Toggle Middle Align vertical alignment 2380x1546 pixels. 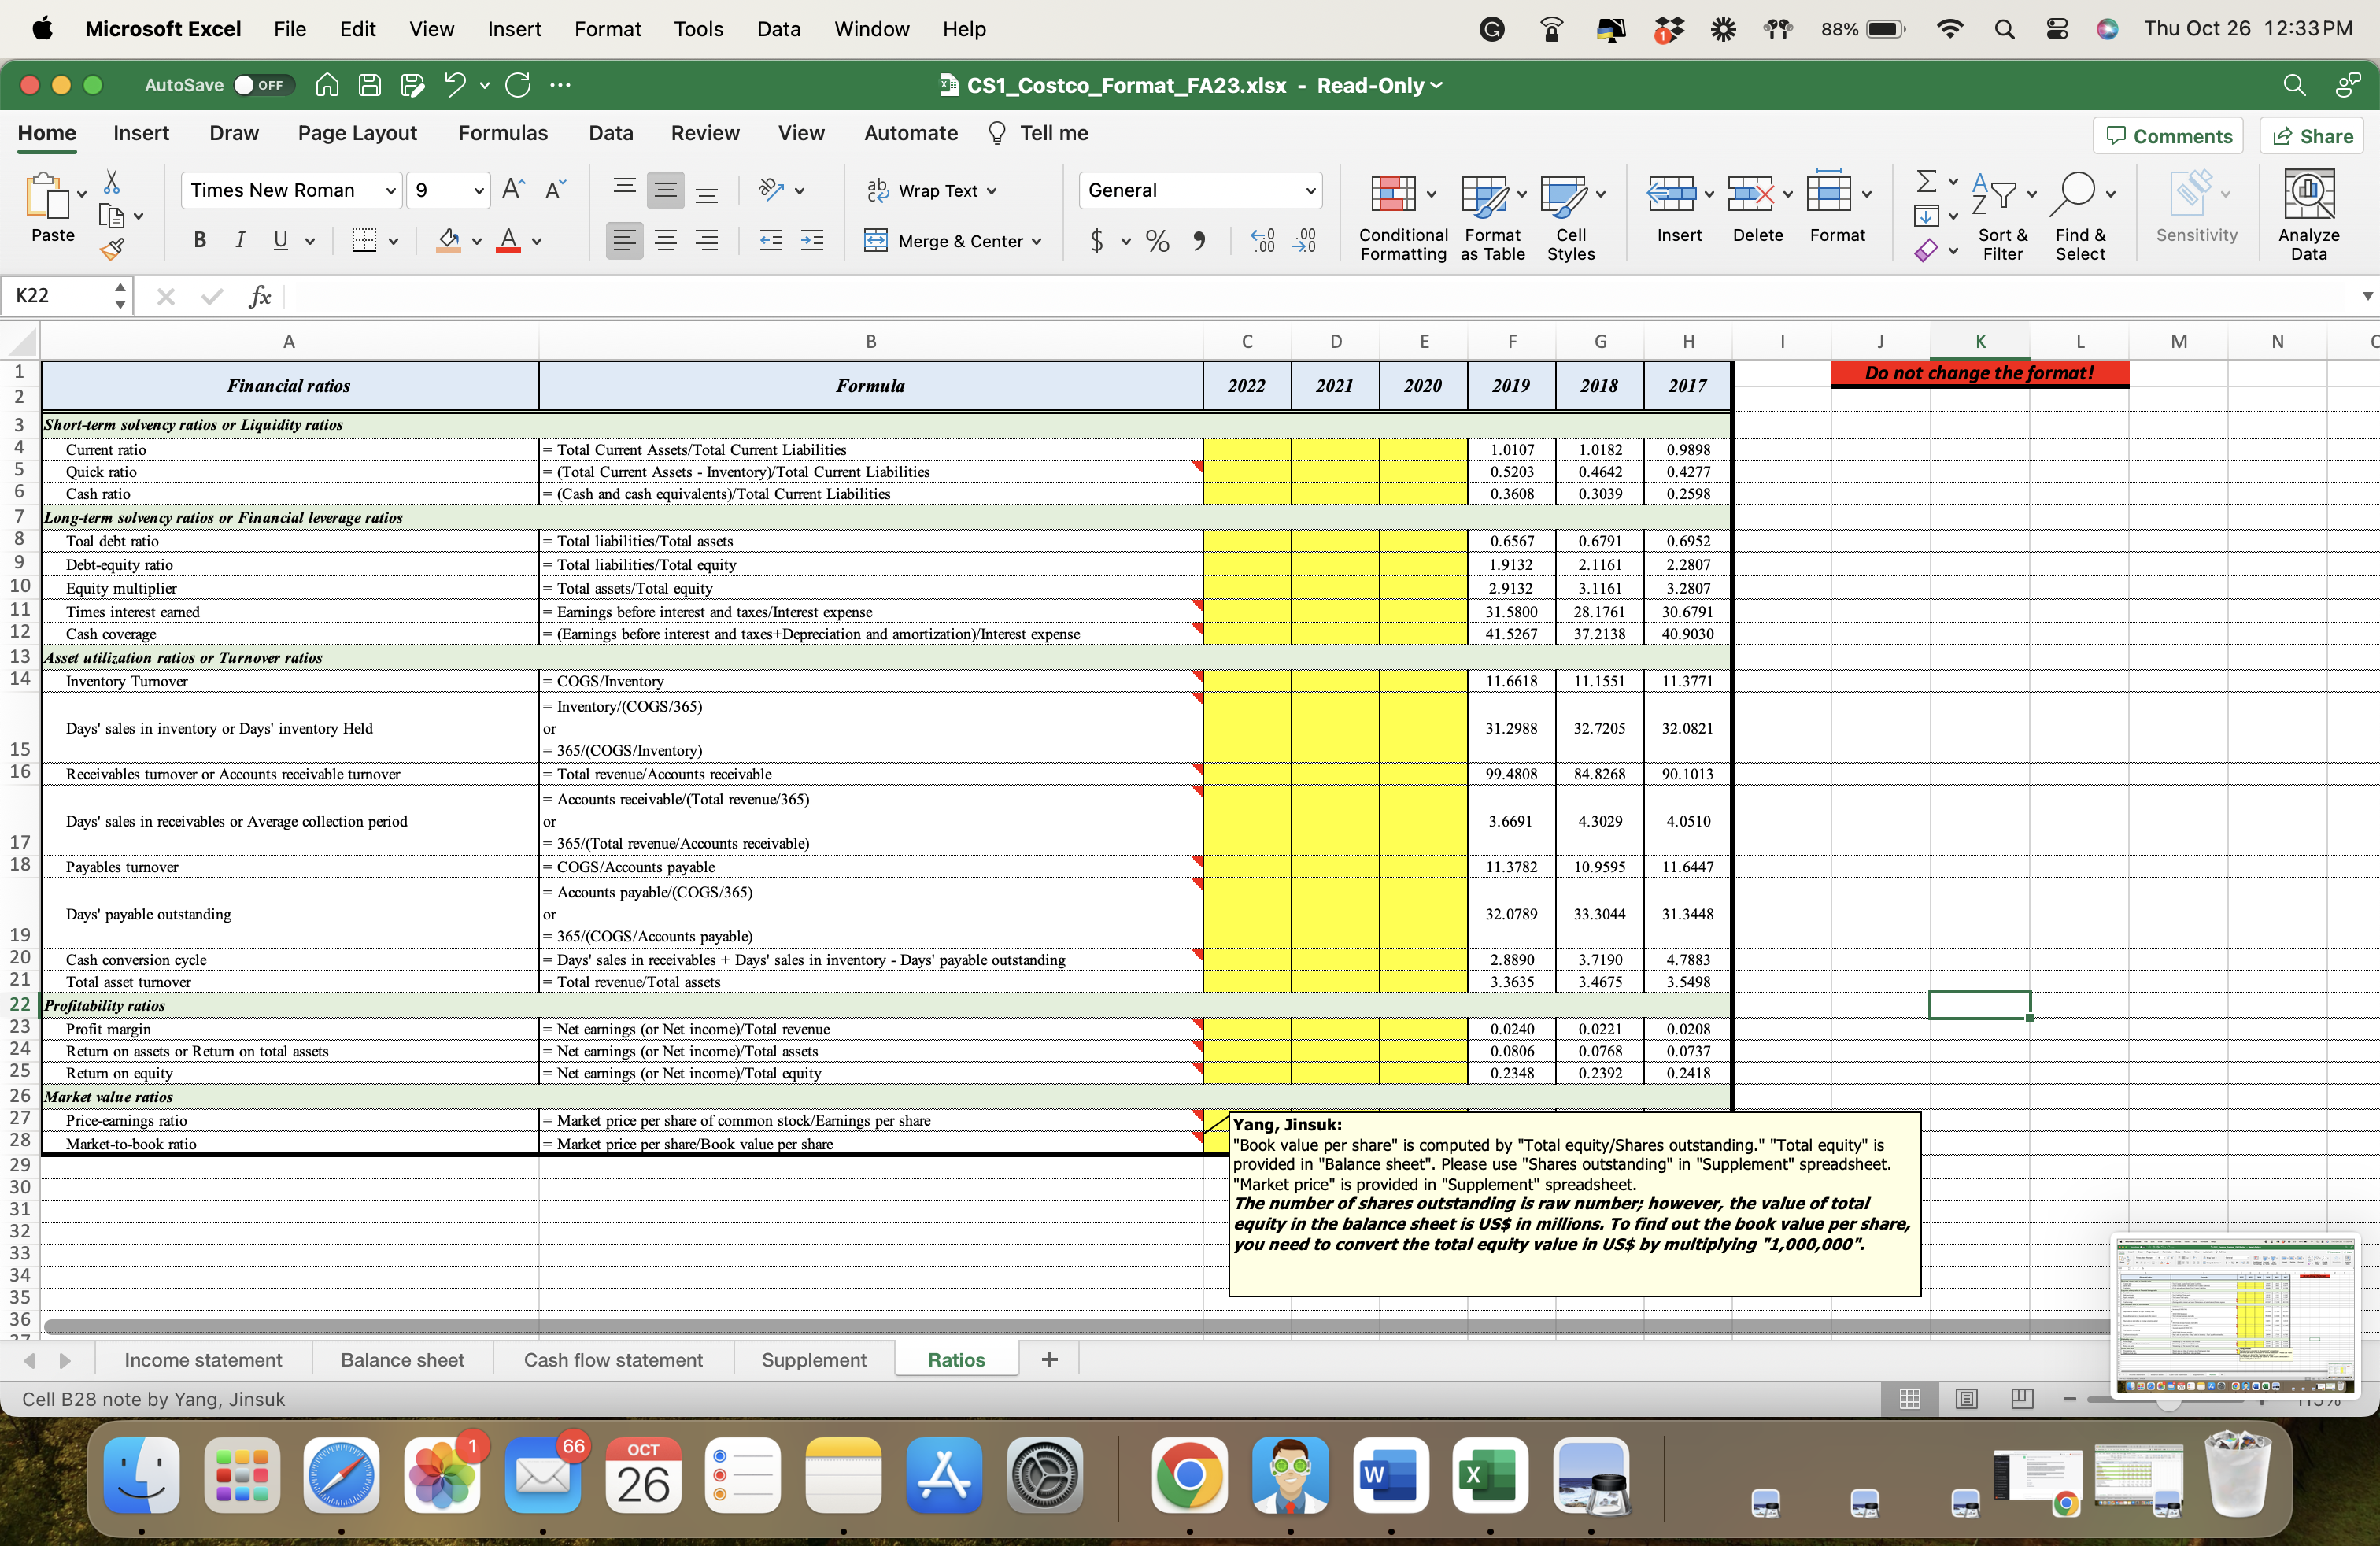click(665, 189)
